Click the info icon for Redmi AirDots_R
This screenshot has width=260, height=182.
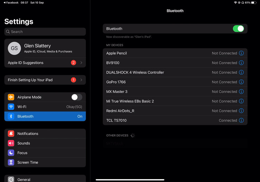pos(242,111)
